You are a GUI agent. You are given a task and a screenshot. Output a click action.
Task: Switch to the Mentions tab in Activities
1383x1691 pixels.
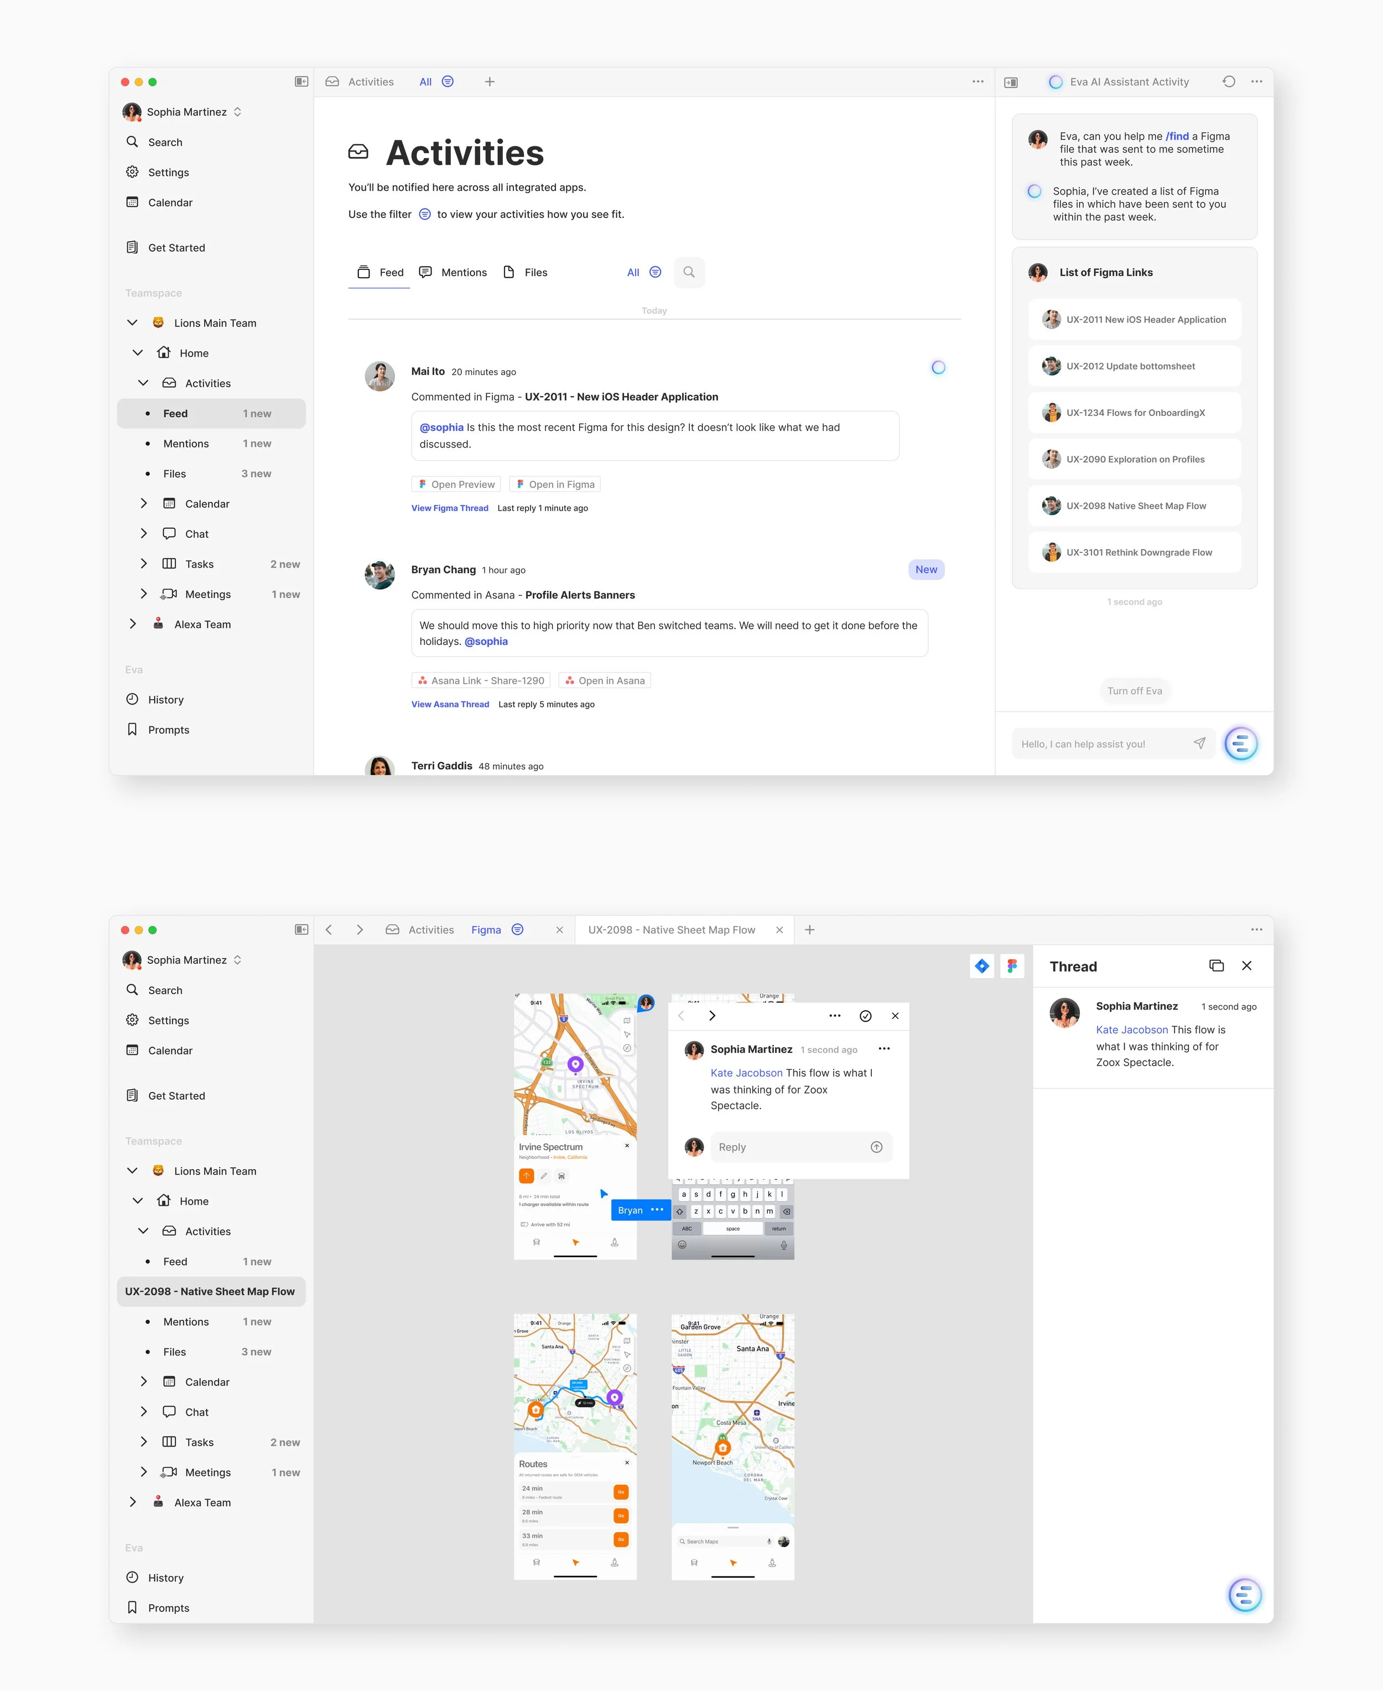(x=453, y=272)
